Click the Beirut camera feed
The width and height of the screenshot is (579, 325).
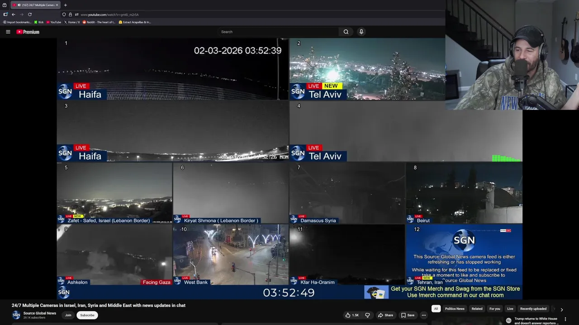click(x=464, y=193)
